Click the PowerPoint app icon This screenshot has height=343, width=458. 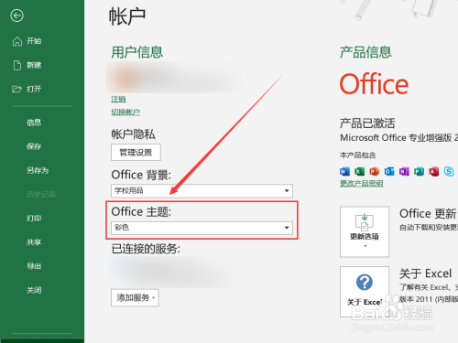coord(375,171)
